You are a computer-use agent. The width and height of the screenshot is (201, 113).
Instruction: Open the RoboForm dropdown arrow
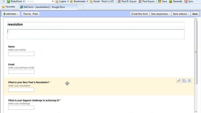pos(24,1)
